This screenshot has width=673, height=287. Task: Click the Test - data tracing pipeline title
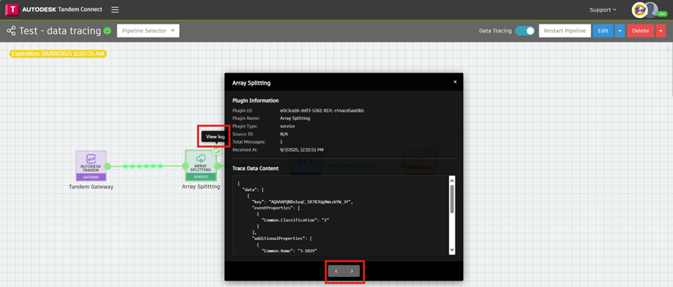coord(60,31)
